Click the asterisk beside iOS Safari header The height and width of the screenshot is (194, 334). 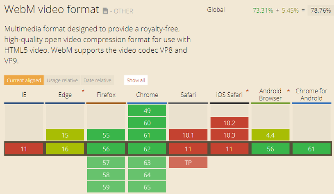coord(248,91)
